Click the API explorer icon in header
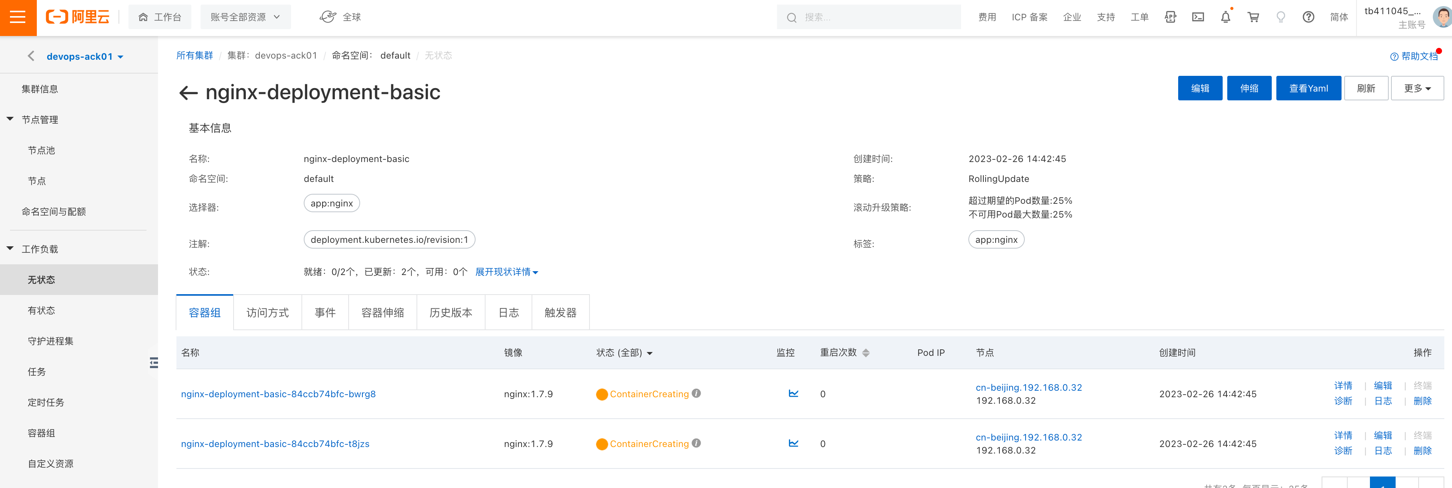Image resolution: width=1452 pixels, height=488 pixels. (1170, 18)
